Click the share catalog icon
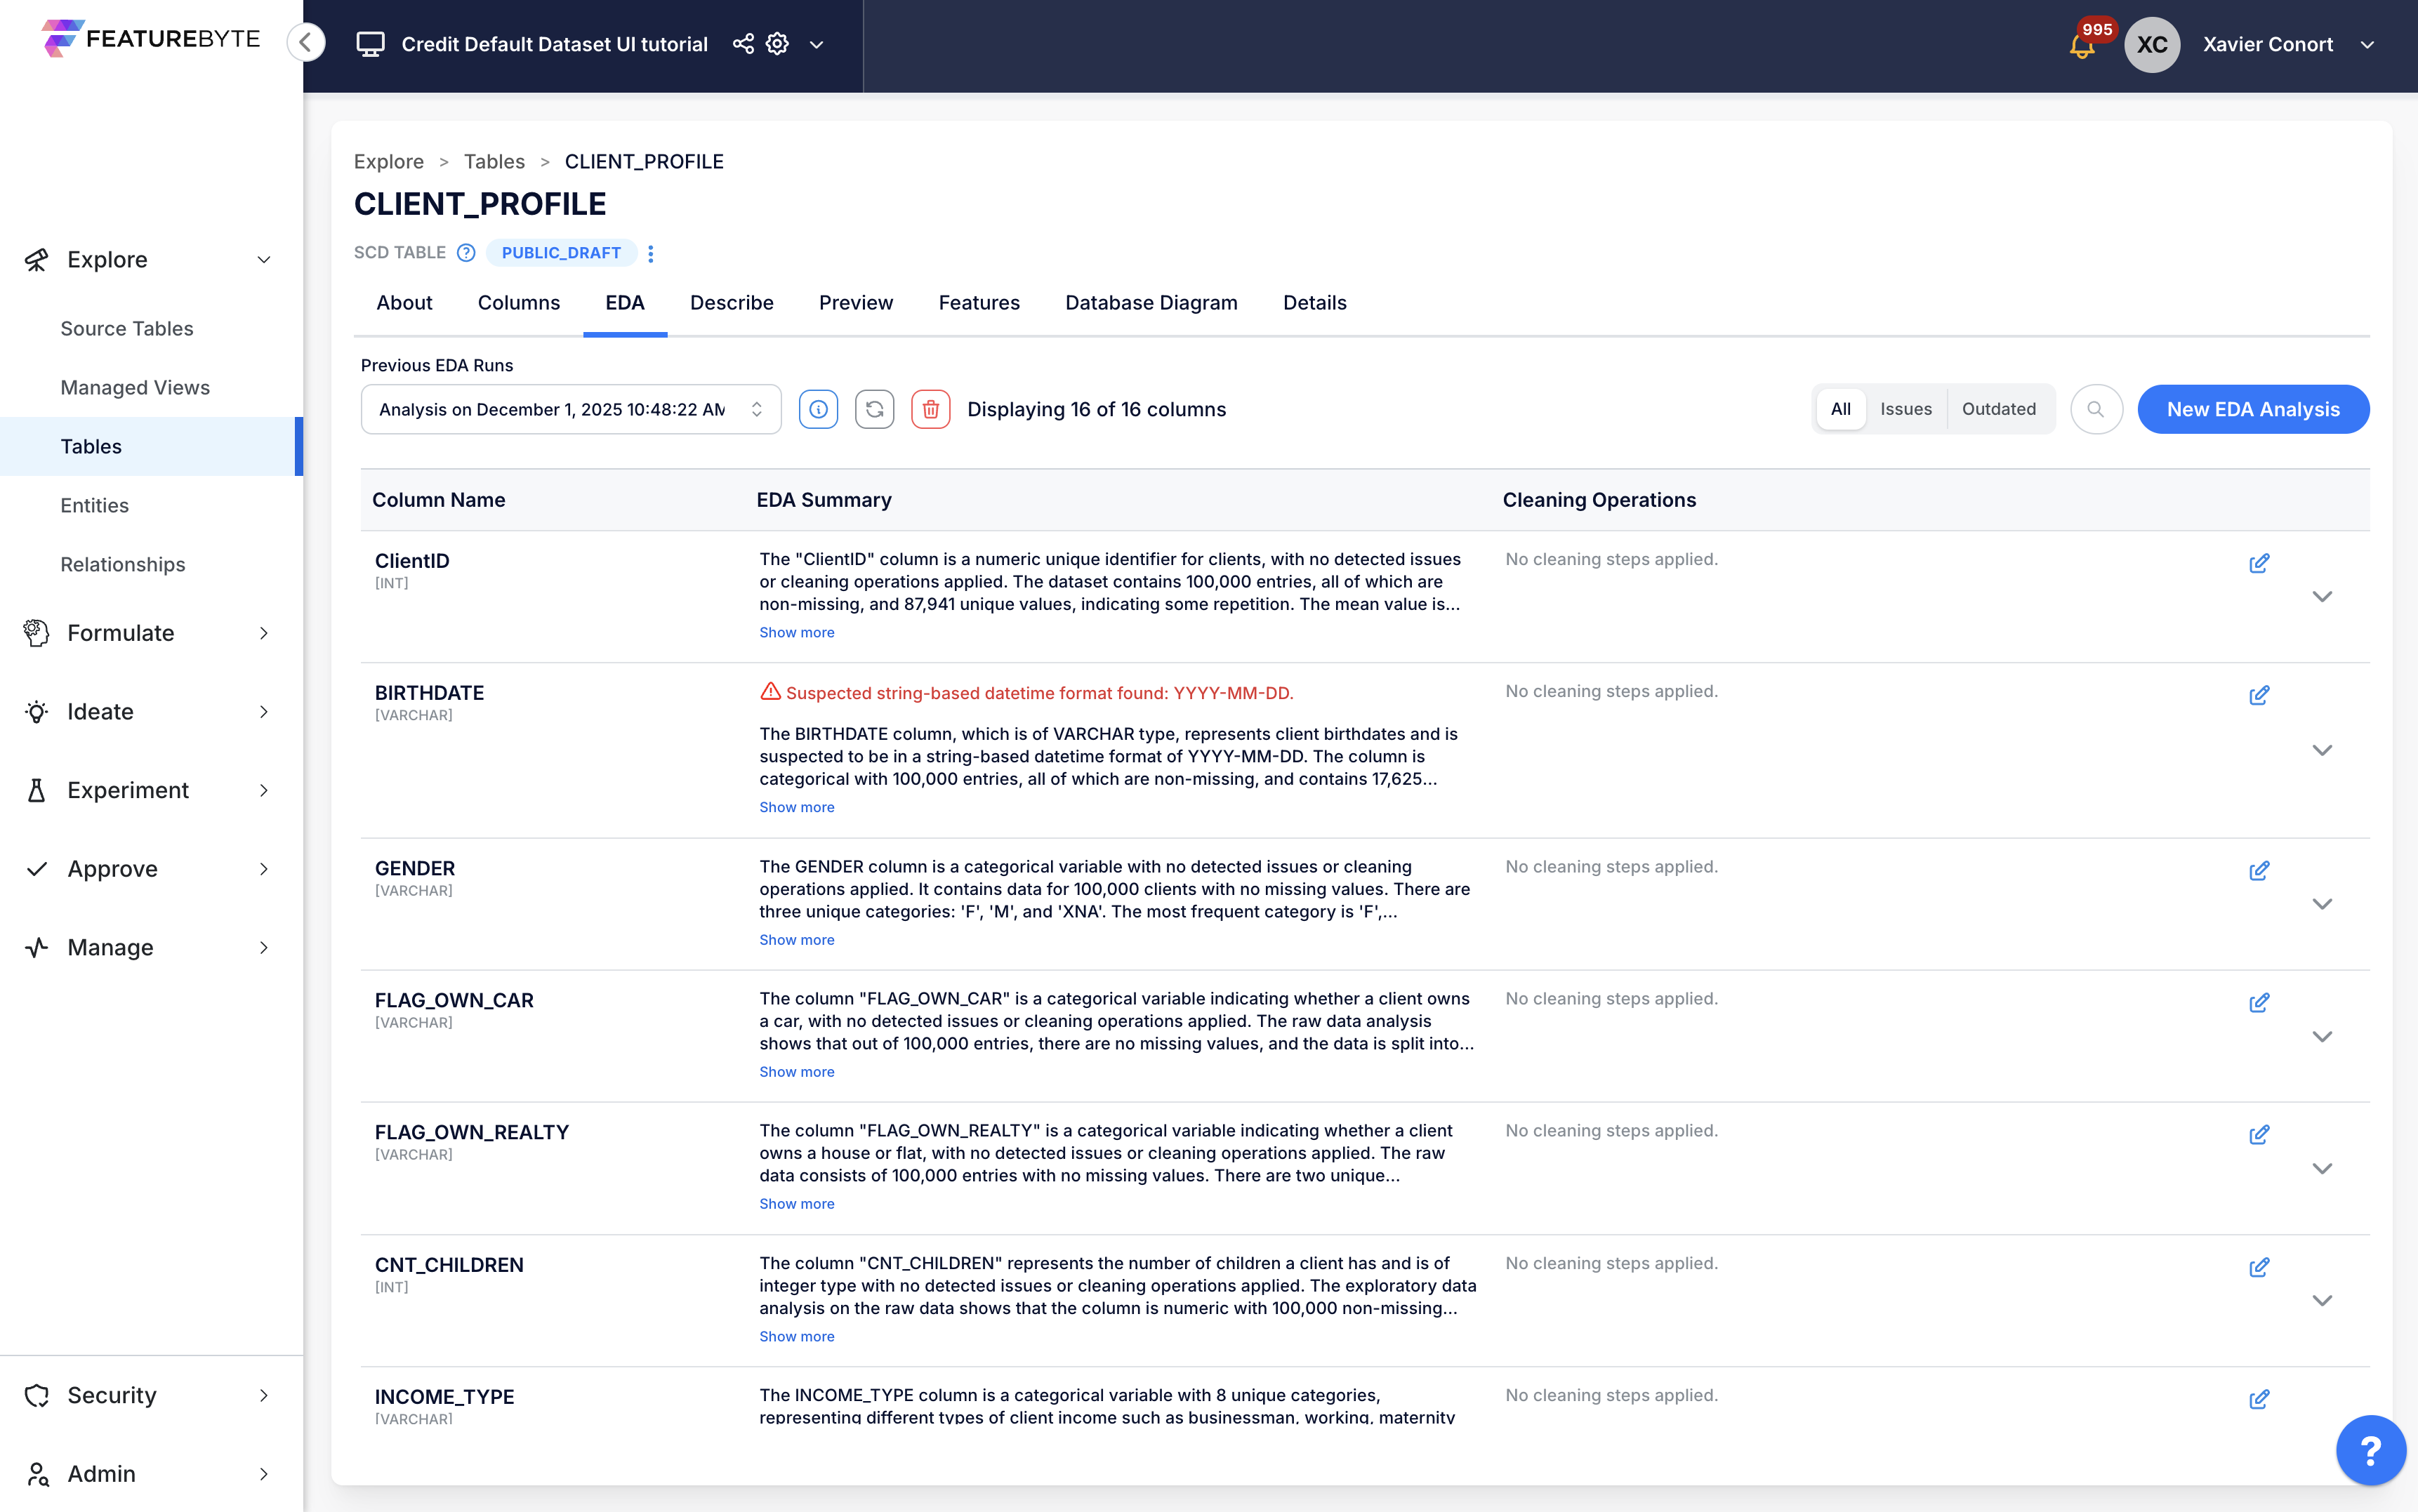Screen dimensions: 2418x1512 [743, 44]
